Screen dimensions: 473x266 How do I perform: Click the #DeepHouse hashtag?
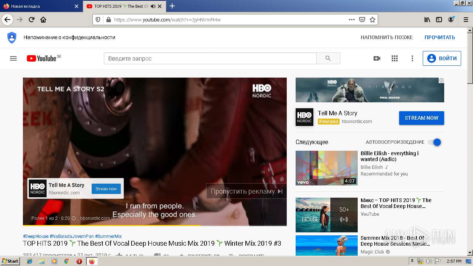[x=35, y=236]
